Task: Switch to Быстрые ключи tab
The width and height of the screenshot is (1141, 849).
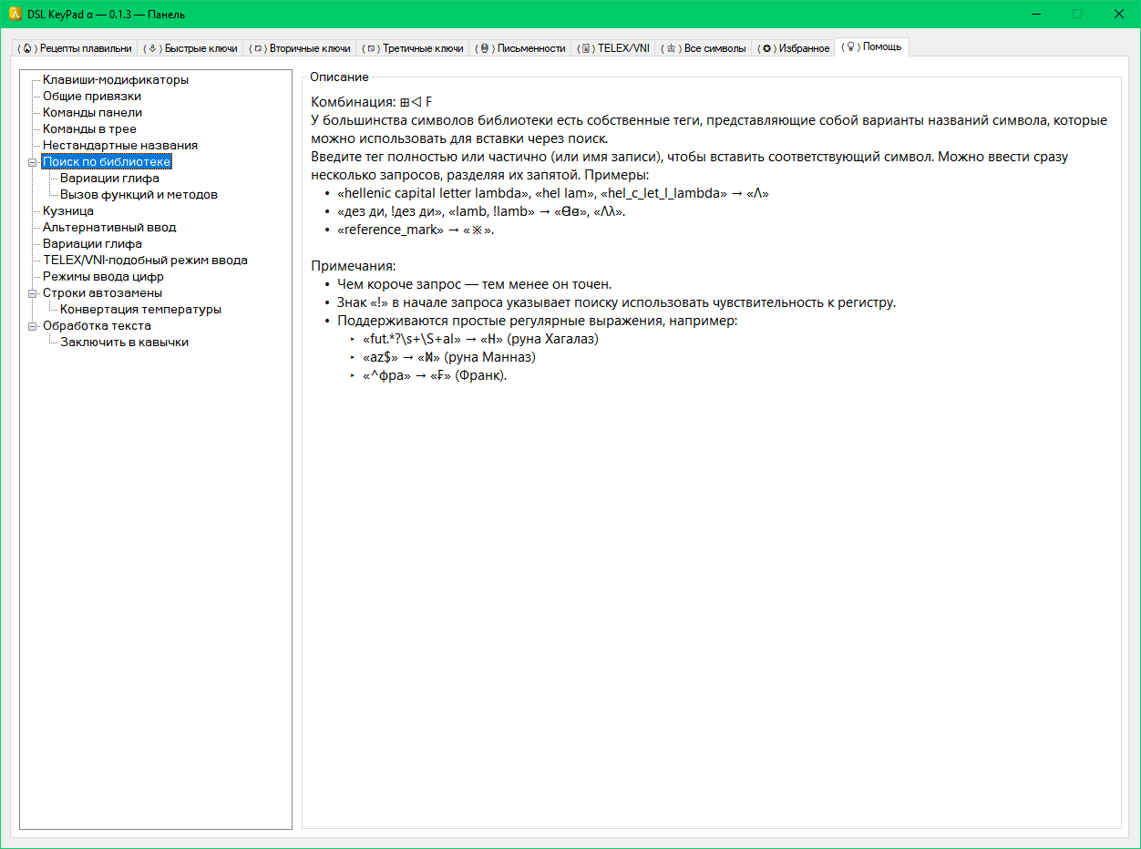Action: (191, 48)
